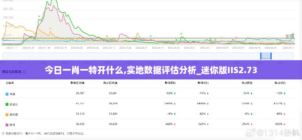Open the purple banner headline 今日一肖一特开什么

pos(151,70)
